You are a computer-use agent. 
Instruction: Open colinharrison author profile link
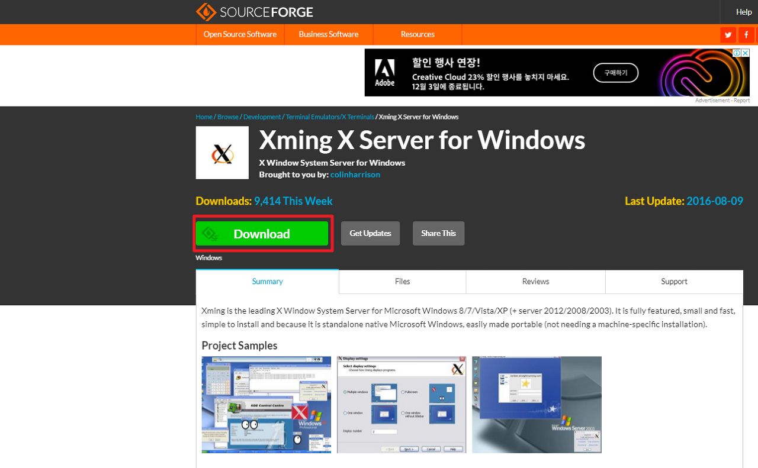tap(355, 175)
